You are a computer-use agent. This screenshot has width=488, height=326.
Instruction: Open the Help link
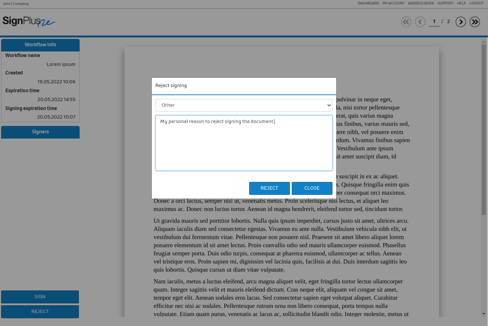pos(461,3)
